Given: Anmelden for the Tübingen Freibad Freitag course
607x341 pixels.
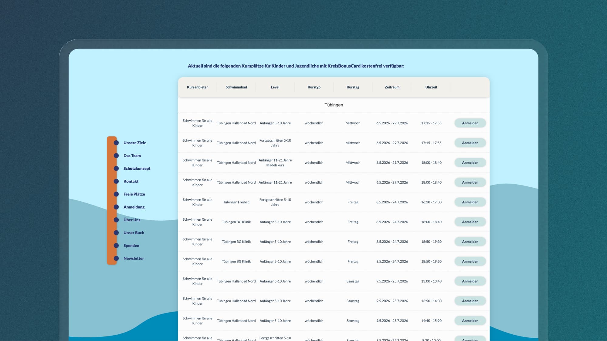Looking at the screenshot, I should (470, 202).
